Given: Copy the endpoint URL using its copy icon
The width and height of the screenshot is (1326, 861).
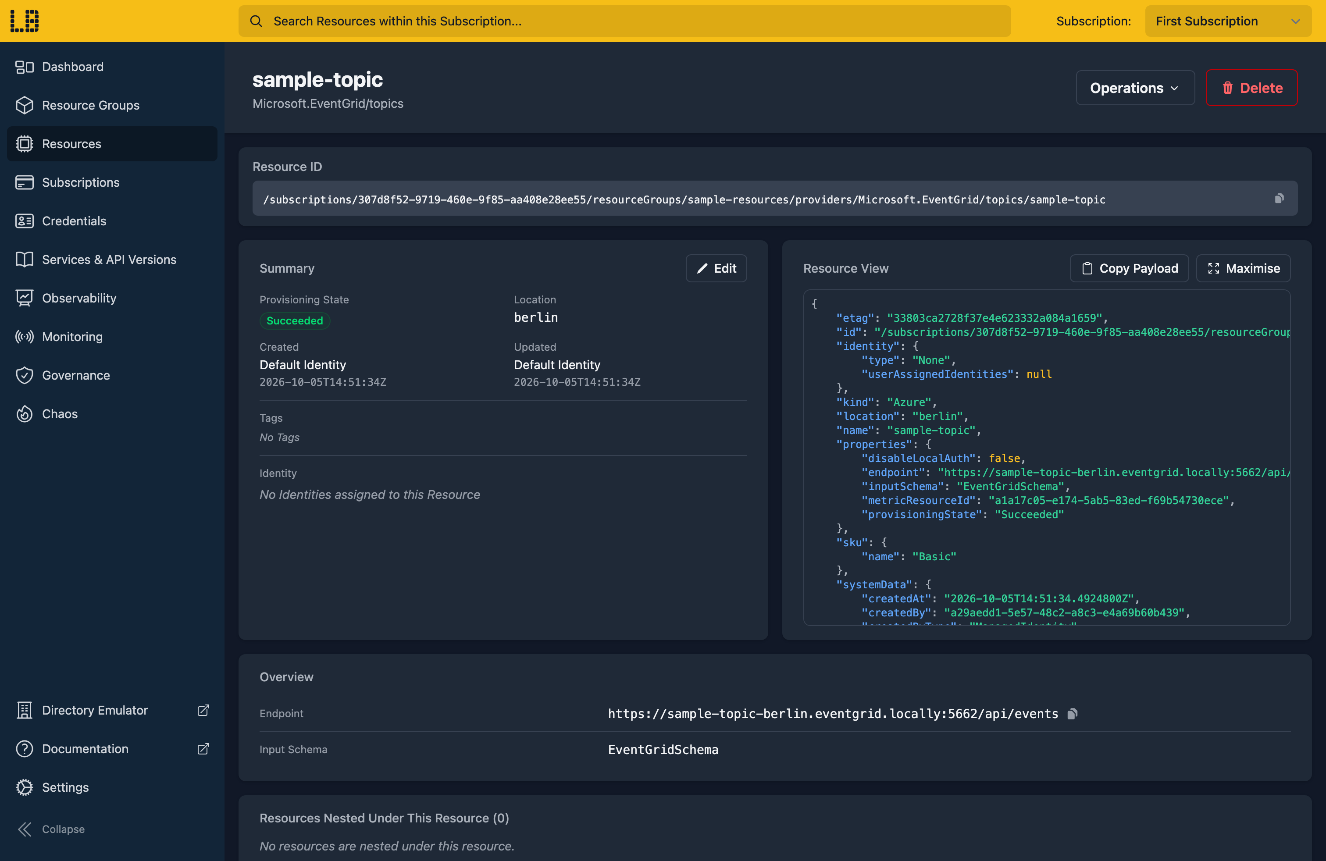Looking at the screenshot, I should coord(1073,713).
